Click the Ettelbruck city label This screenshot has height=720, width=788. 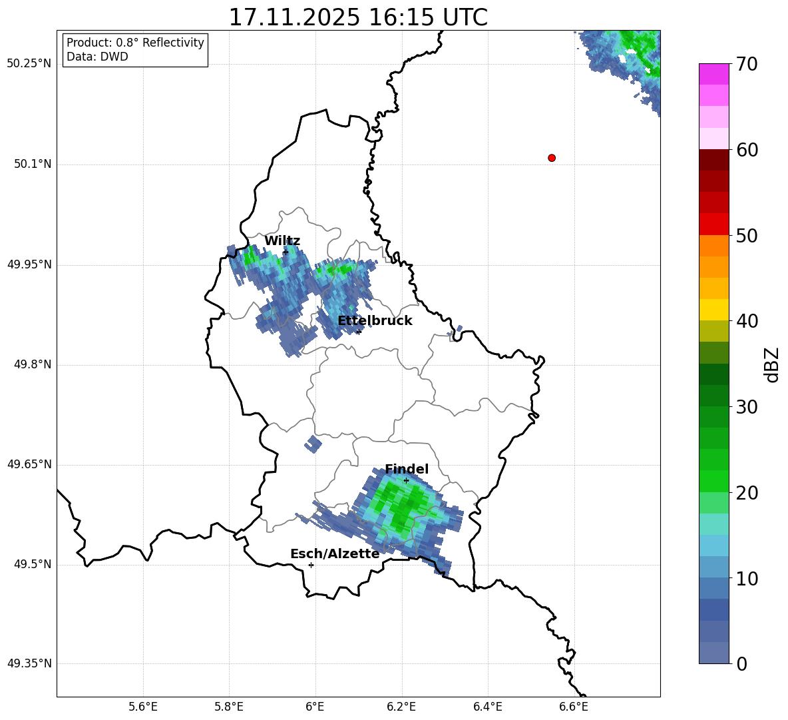click(375, 321)
